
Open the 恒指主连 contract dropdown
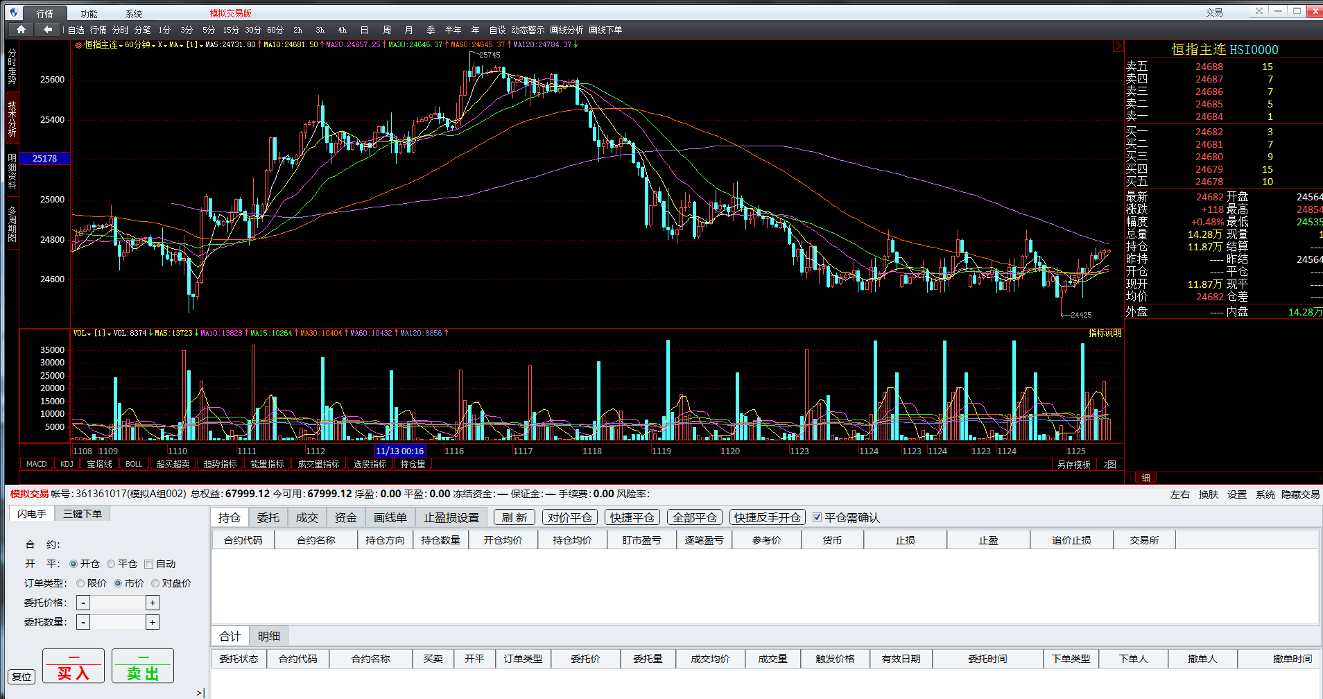[103, 45]
